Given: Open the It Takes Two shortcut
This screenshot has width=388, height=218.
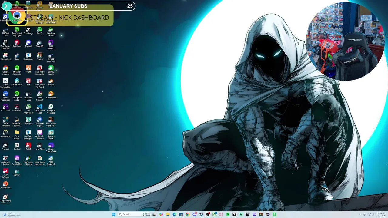Looking at the screenshot, I should click(x=5, y=185).
